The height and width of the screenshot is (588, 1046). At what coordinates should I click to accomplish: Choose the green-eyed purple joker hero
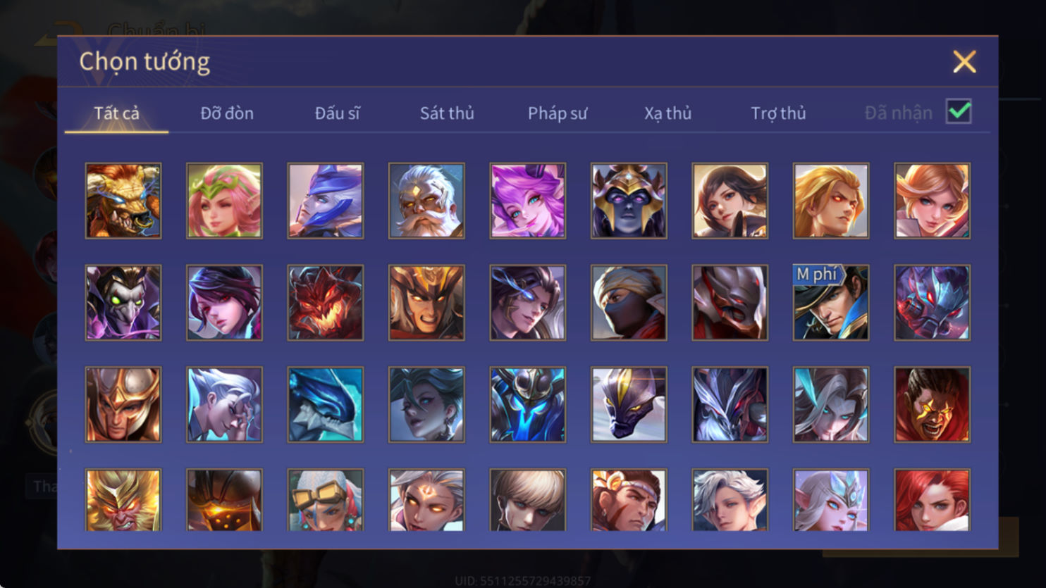[x=123, y=303]
